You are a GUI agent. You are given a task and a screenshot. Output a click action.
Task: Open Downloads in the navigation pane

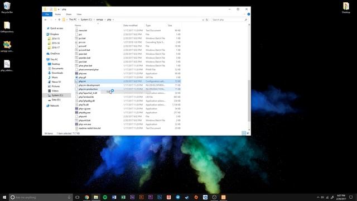[57, 73]
